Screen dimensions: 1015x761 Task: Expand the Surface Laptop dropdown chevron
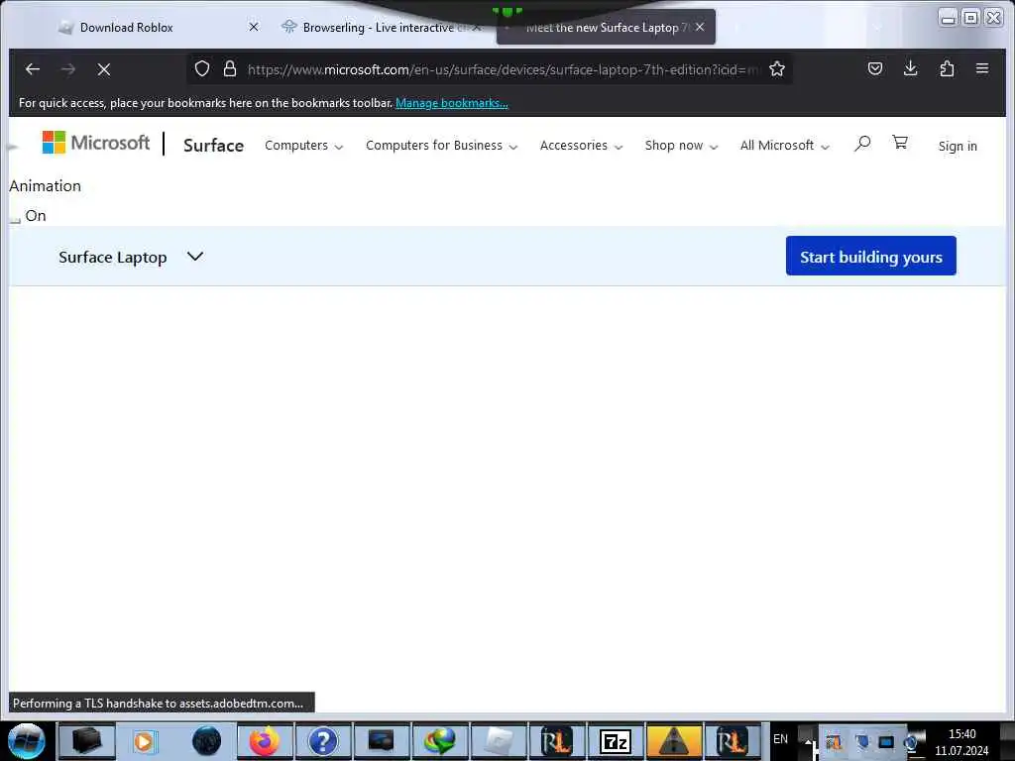pyautogui.click(x=195, y=257)
